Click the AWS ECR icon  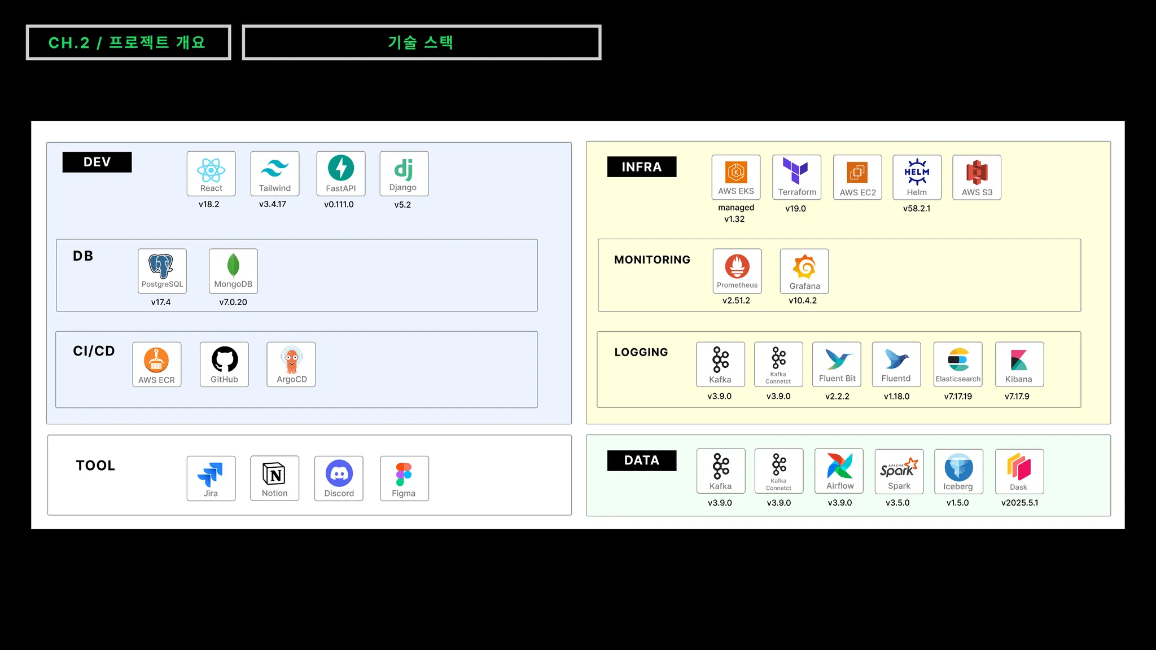coord(157,364)
